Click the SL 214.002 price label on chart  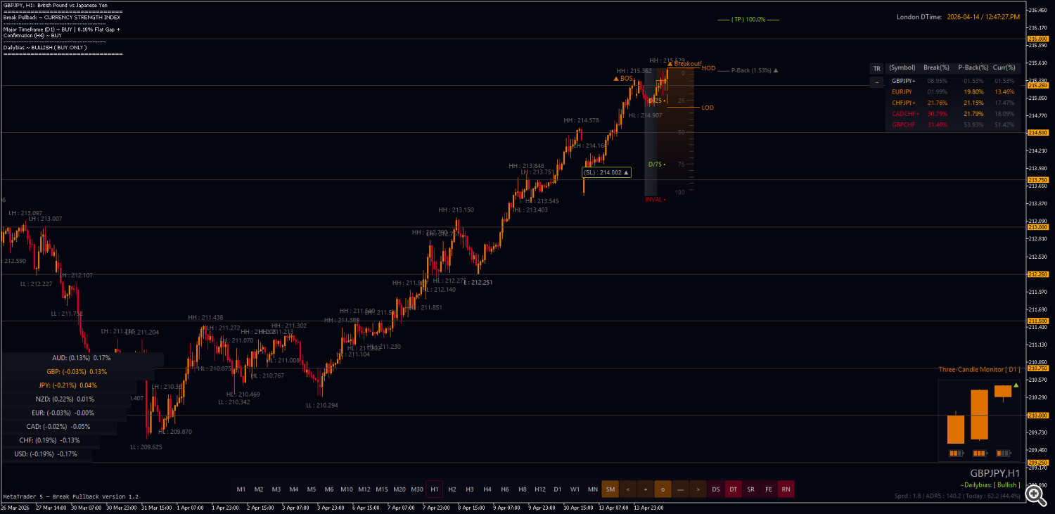click(x=606, y=172)
